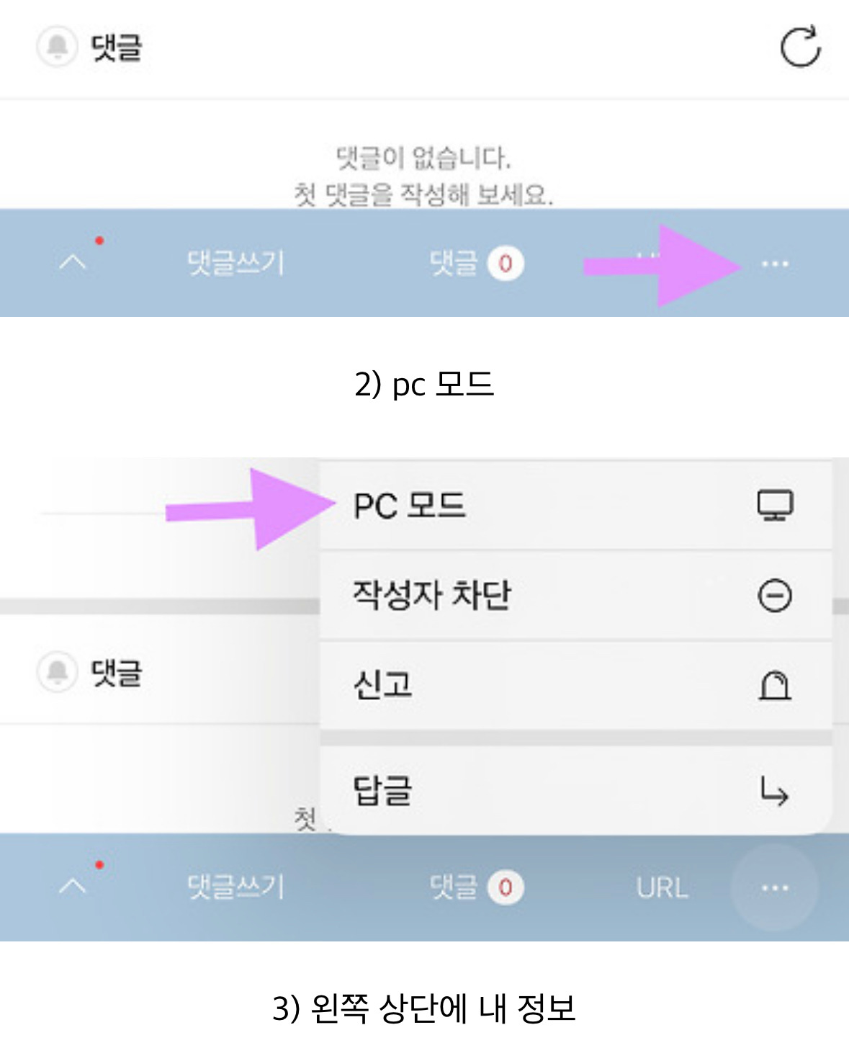Open the more options menu in upper bar

(x=775, y=264)
